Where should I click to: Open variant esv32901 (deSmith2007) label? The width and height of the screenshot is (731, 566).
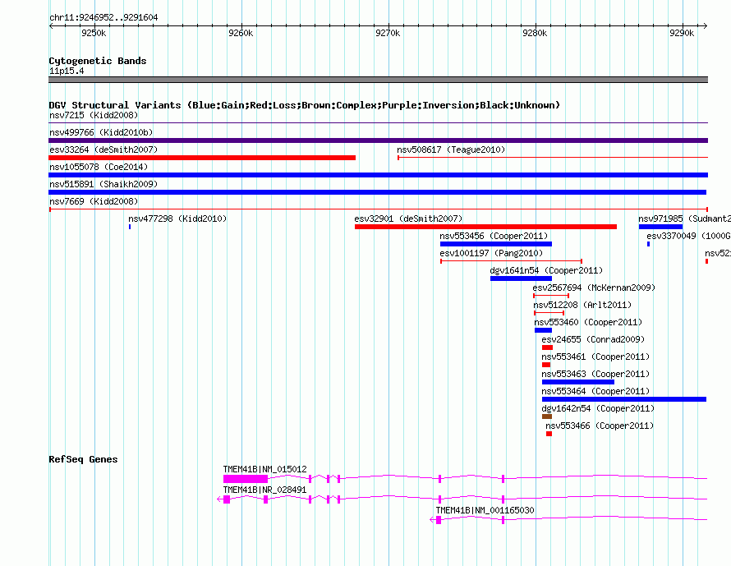pos(408,219)
